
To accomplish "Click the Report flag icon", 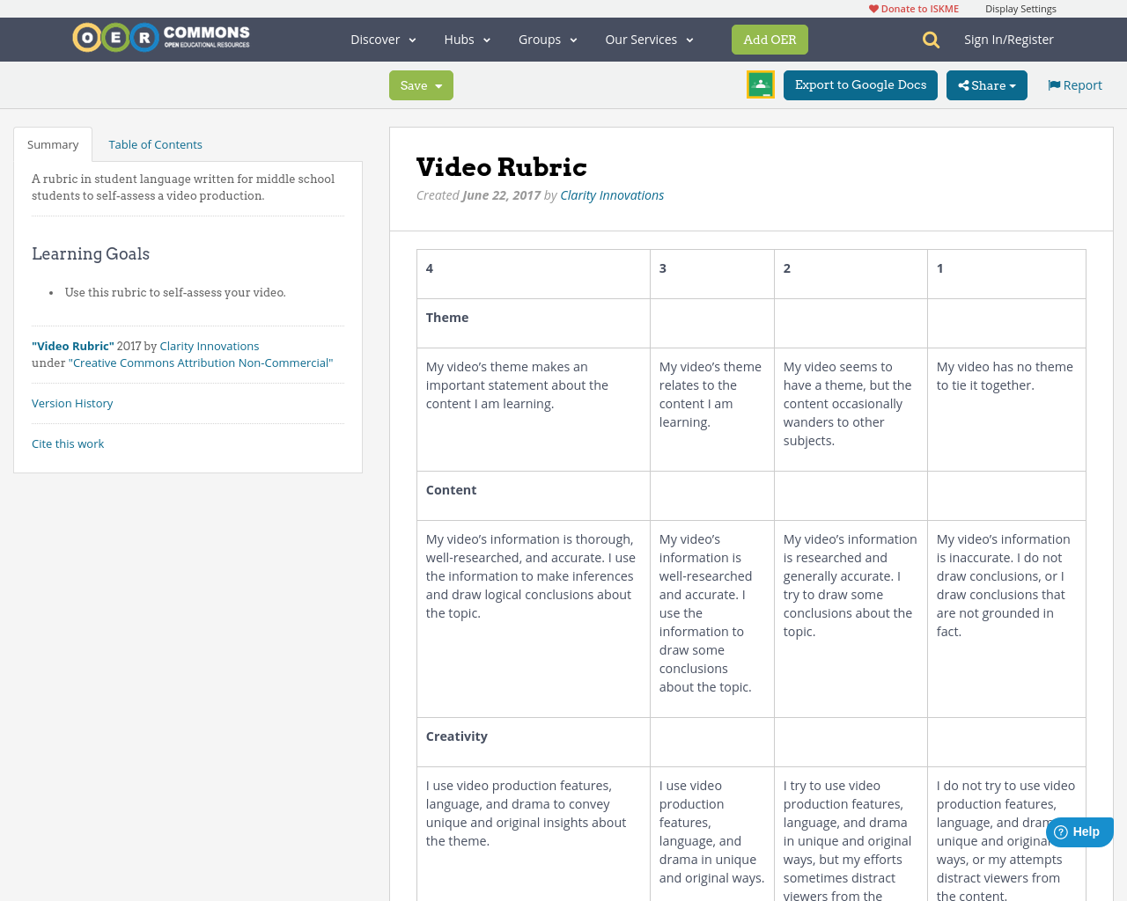I will click(x=1053, y=84).
